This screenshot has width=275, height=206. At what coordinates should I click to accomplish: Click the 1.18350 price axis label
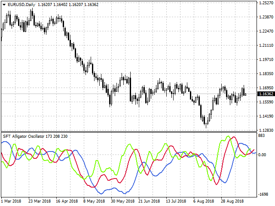click(x=266, y=74)
